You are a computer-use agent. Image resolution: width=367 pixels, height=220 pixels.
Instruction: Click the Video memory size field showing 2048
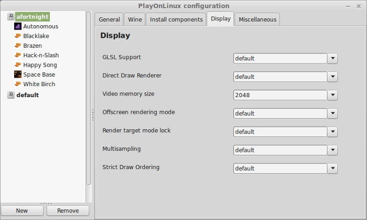click(x=280, y=95)
